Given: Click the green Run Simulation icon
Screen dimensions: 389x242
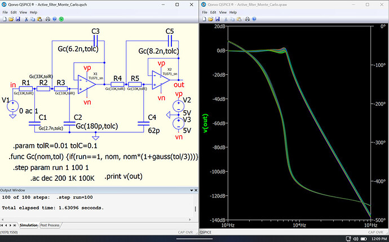Looking at the screenshot, I should tap(61, 19).
